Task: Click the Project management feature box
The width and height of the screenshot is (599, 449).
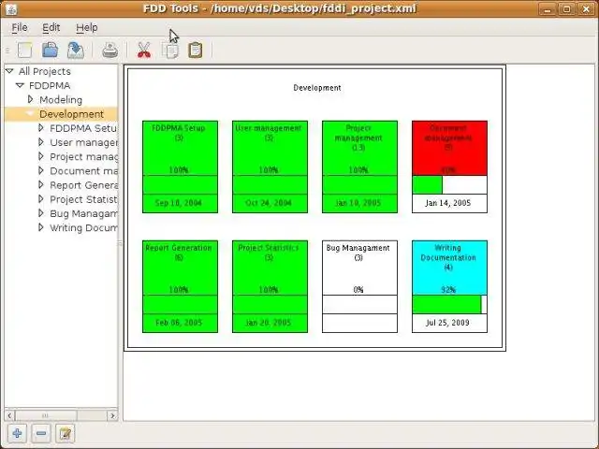Action: click(x=359, y=167)
